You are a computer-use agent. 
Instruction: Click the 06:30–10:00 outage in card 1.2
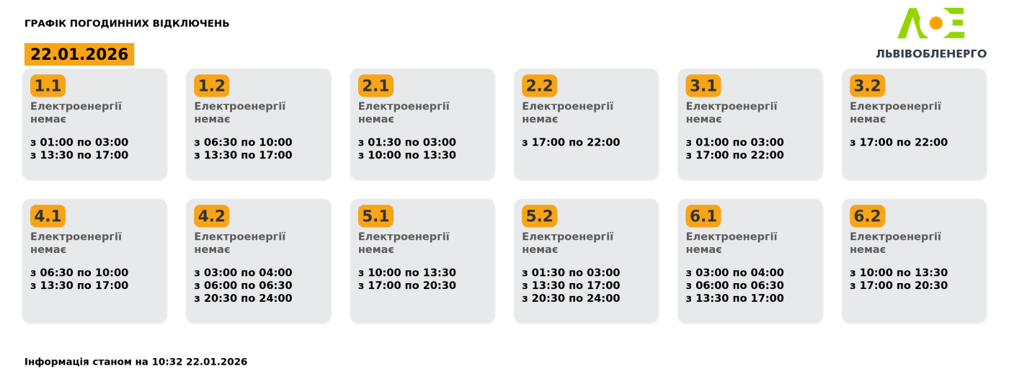click(243, 143)
